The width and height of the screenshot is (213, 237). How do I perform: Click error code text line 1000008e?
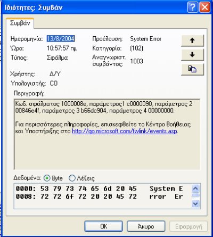pyautogui.click(x=104, y=104)
